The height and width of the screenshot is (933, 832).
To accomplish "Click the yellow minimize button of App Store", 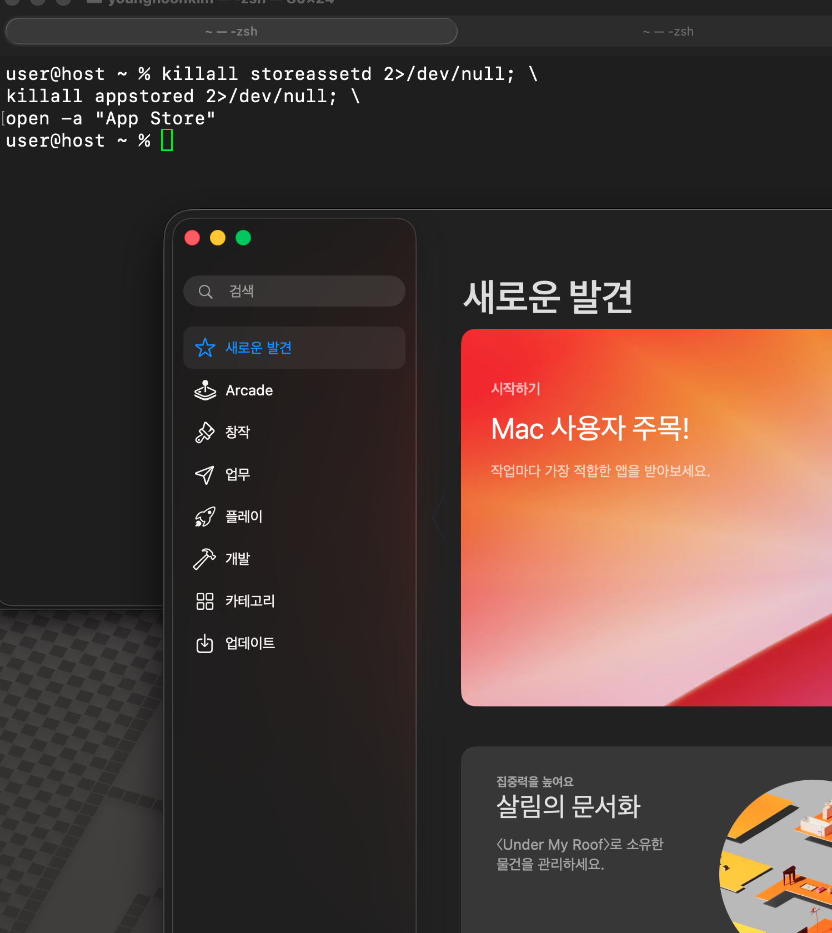I will point(218,238).
